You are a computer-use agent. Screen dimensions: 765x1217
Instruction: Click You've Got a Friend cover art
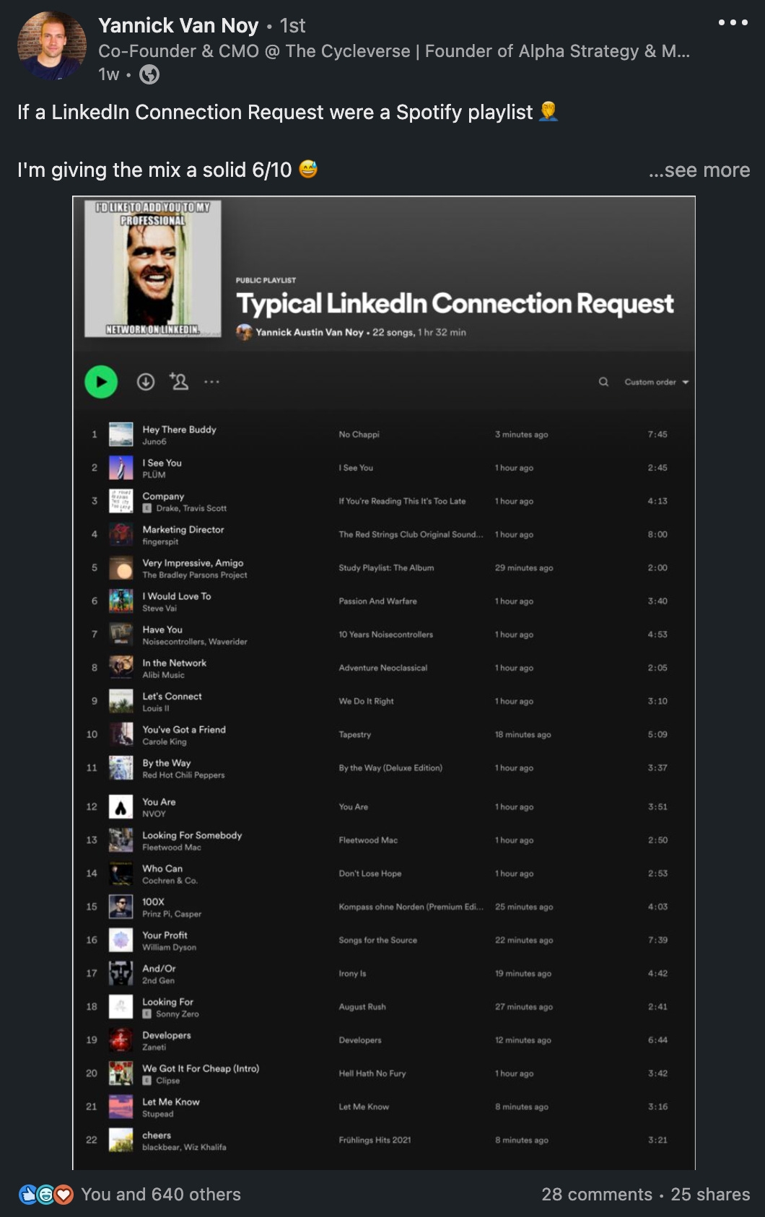[x=121, y=734]
